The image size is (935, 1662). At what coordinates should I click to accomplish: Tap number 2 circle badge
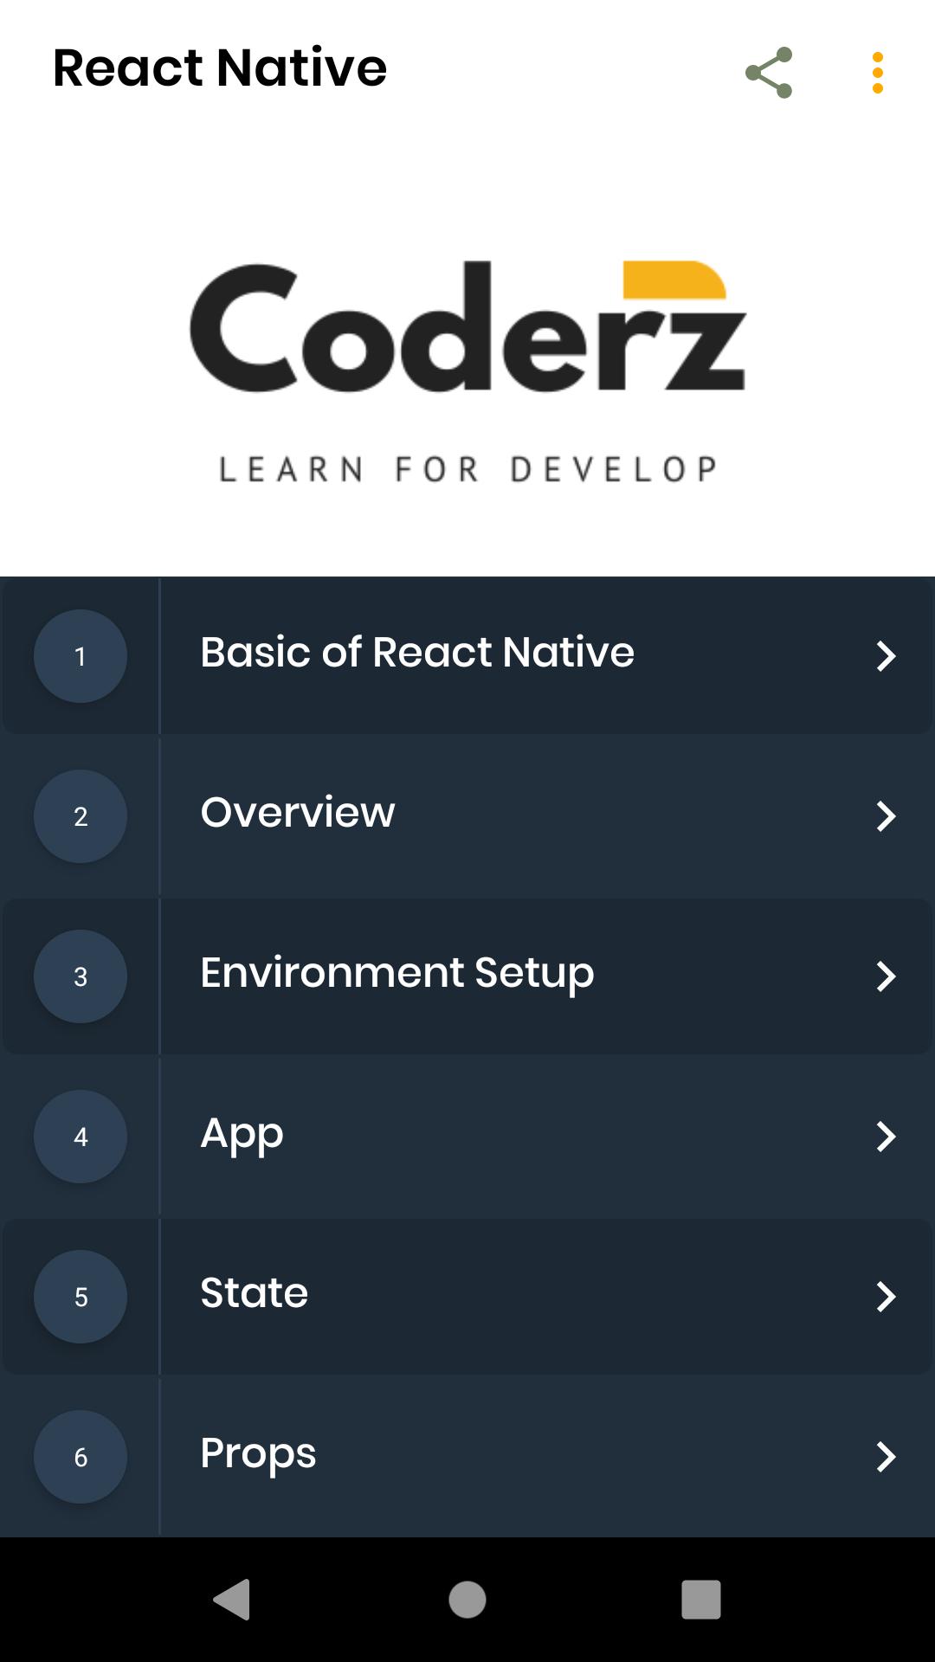click(81, 816)
